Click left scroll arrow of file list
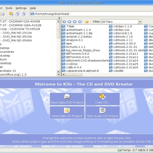 [63, 75]
